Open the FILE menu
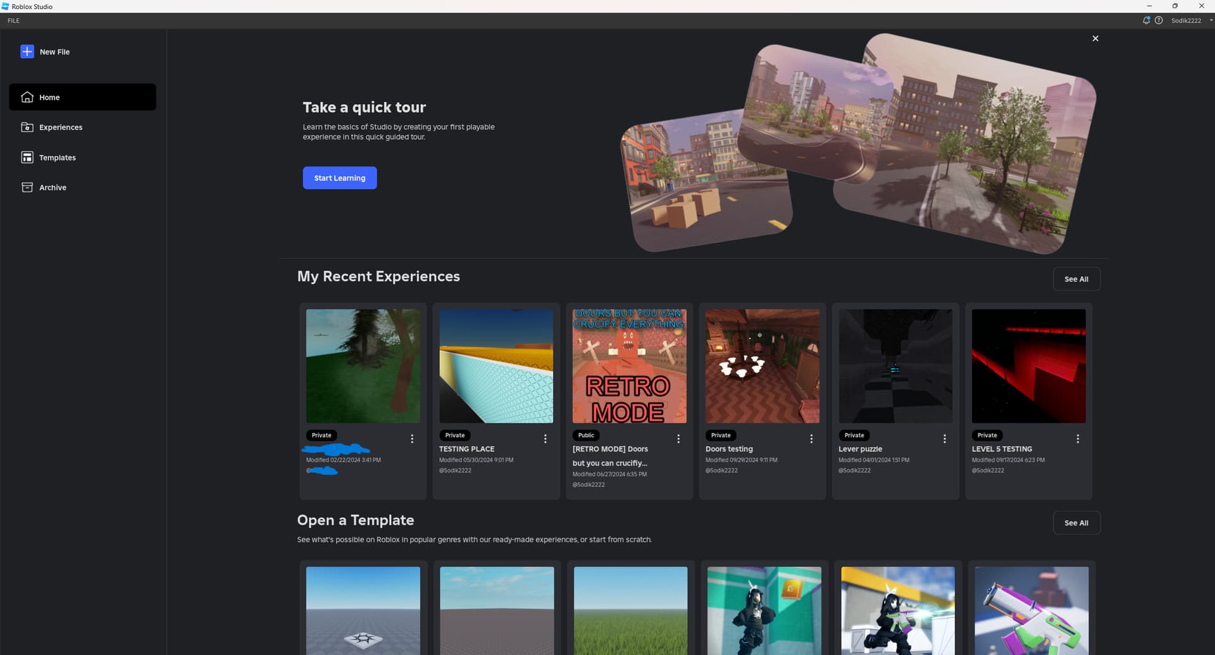This screenshot has width=1215, height=655. 13,21
